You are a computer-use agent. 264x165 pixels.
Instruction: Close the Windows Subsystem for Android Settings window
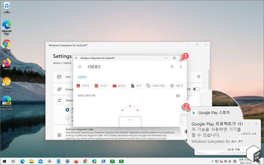coord(206,45)
